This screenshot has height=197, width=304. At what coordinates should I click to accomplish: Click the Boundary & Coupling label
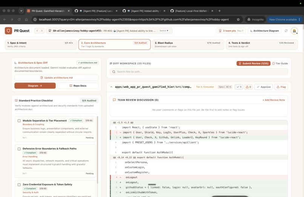pyautogui.click(x=33, y=124)
